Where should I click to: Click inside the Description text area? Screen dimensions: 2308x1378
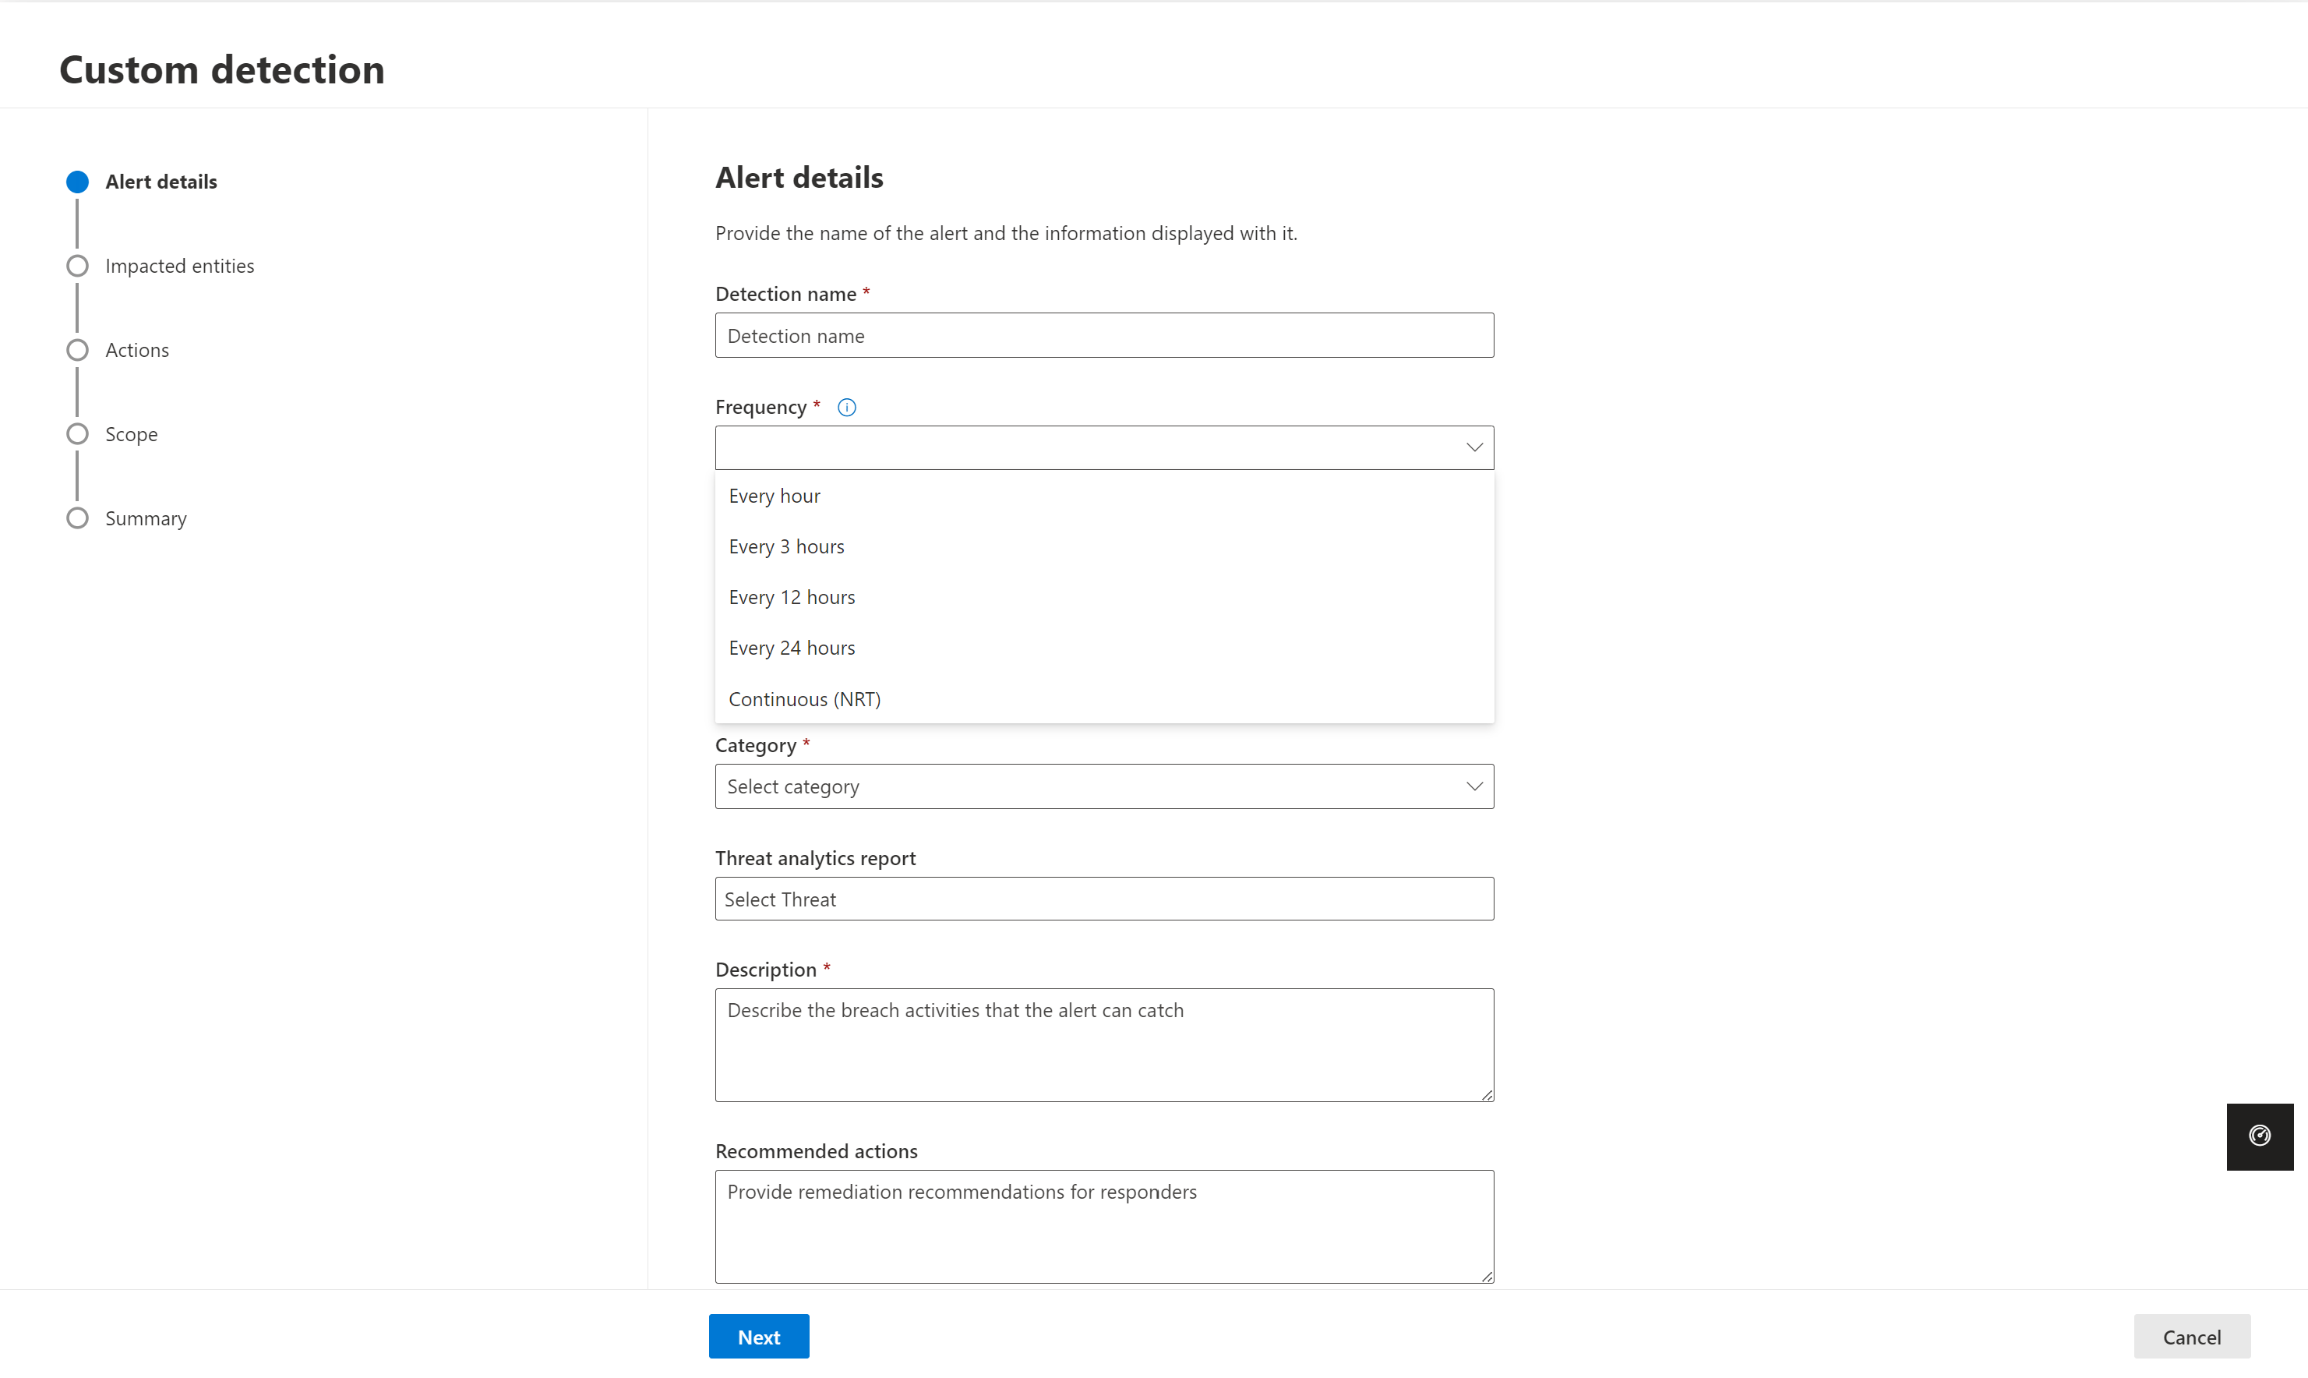click(1103, 1044)
